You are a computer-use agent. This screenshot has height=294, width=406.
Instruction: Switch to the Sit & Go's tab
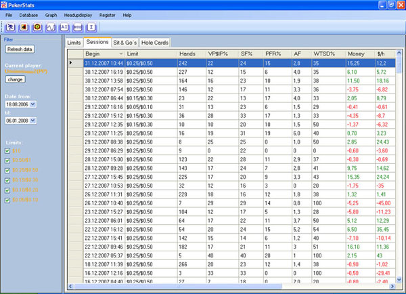(x=125, y=43)
